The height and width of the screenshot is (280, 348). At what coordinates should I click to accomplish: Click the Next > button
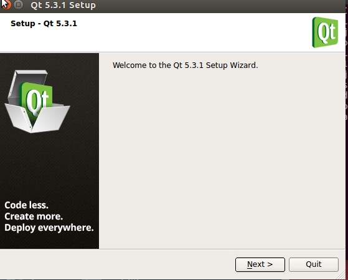point(260,264)
